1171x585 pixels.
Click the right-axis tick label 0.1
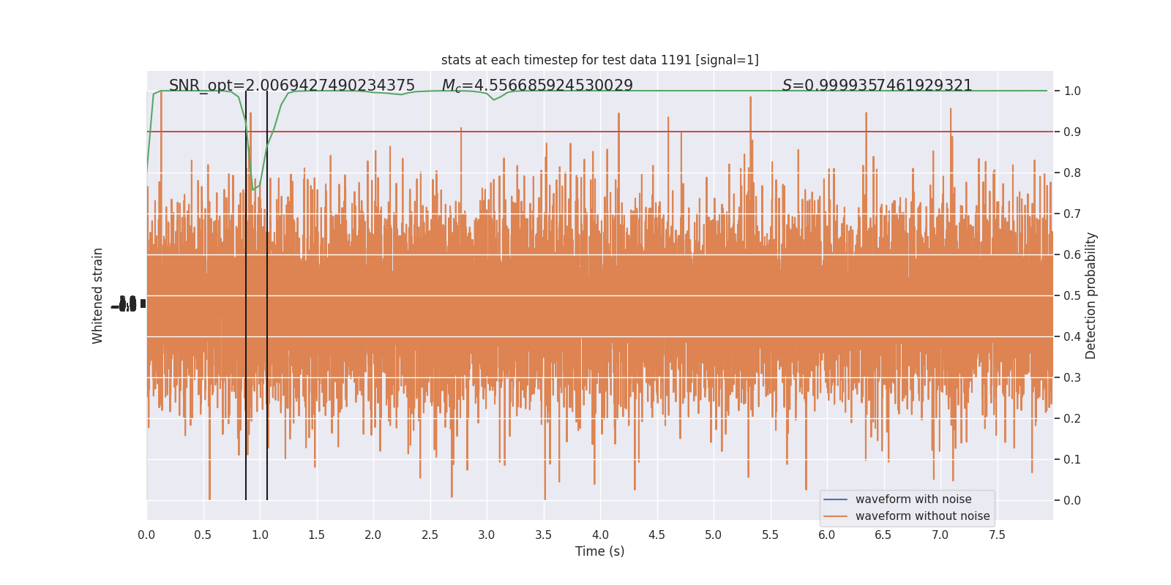[1072, 460]
